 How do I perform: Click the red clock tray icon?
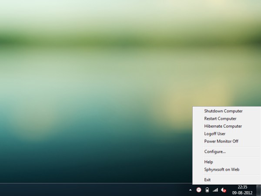click(199, 190)
